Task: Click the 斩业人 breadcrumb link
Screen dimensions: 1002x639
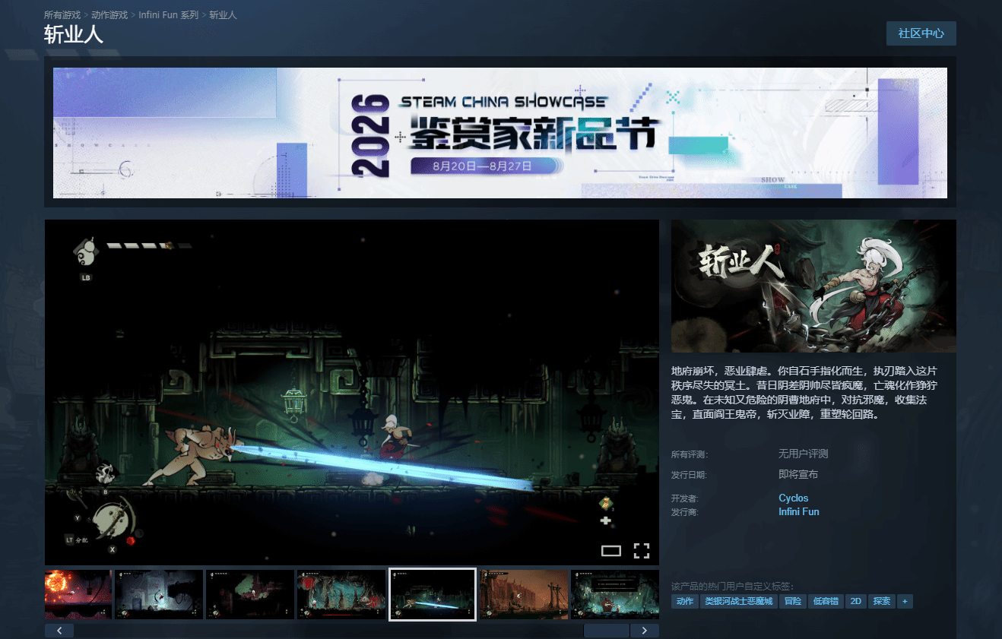Action: [223, 15]
